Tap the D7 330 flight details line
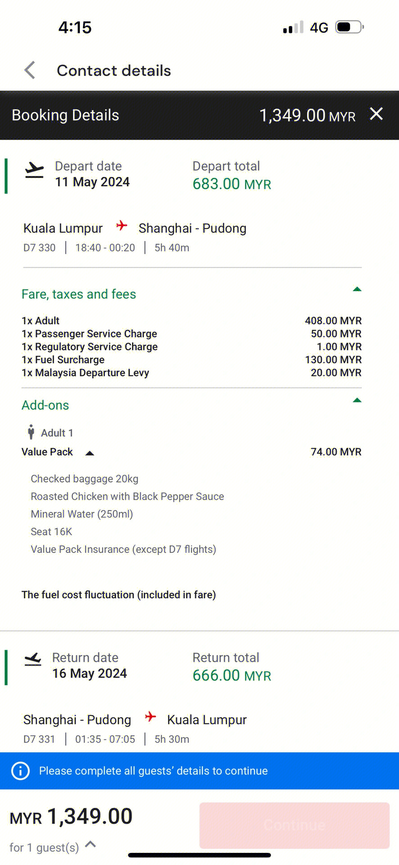The image size is (399, 865). [106, 248]
